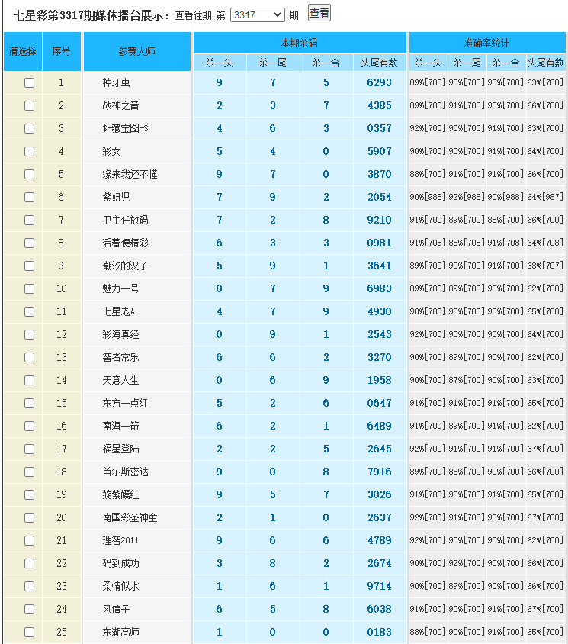Click the 请选择 column header
Image resolution: width=568 pixels, height=644 pixels.
[22, 52]
